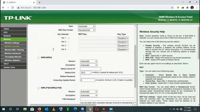The height and width of the screenshot is (112, 200).
Task: Open the Status menu item
Action: [x=13, y=29]
